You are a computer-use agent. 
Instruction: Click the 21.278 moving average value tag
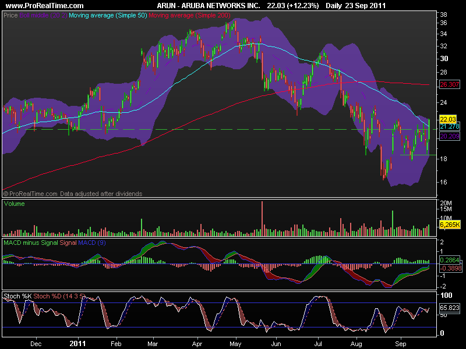click(x=450, y=126)
